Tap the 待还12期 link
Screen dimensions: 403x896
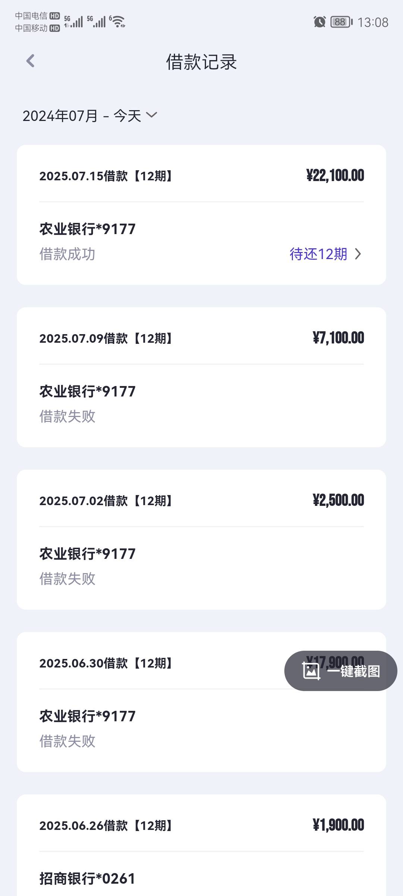318,254
